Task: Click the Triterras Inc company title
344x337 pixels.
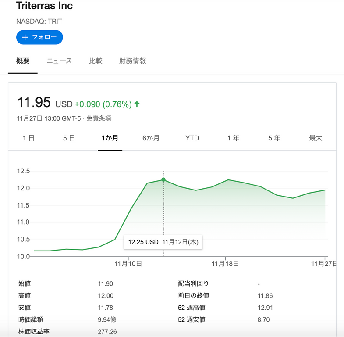Action: [44, 6]
